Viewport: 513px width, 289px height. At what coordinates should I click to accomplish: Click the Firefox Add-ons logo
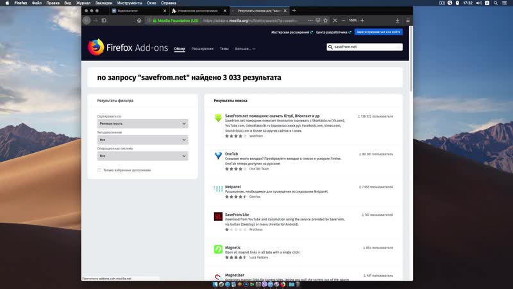128,47
